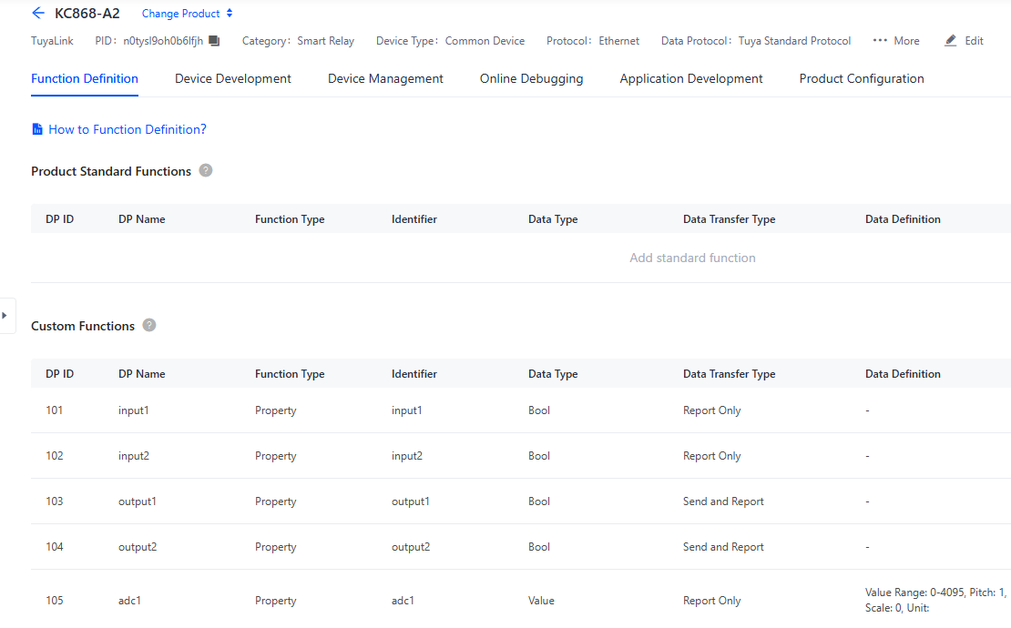Copy the PID using the copy icon
This screenshot has width=1011, height=628.
point(214,41)
